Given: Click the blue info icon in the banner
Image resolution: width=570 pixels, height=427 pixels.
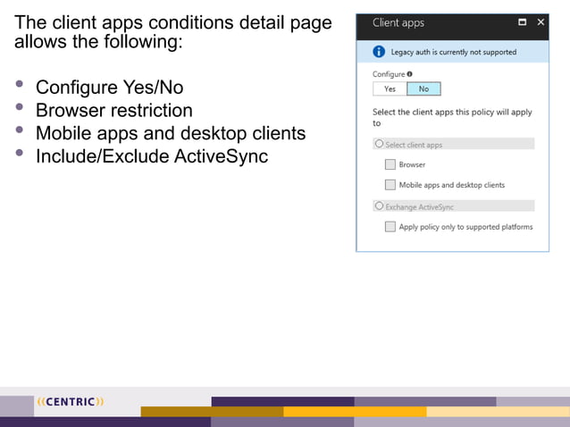Looking at the screenshot, I should [379, 52].
